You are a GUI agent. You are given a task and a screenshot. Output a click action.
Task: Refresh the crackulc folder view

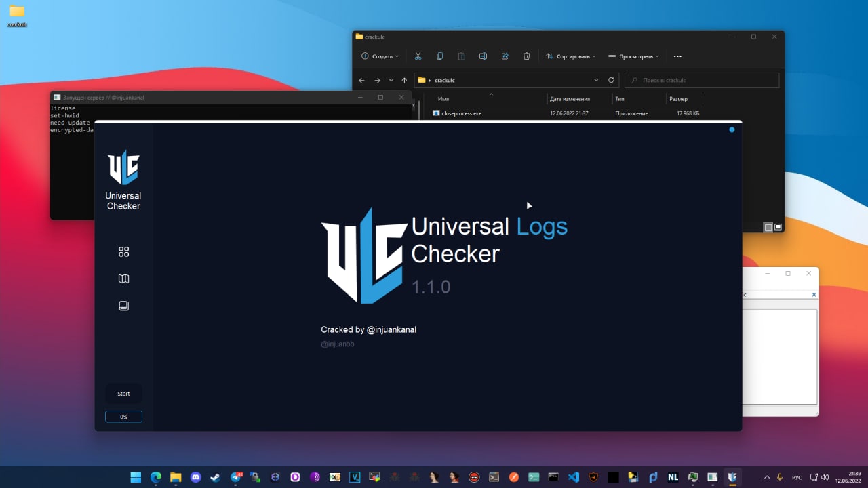pyautogui.click(x=611, y=80)
